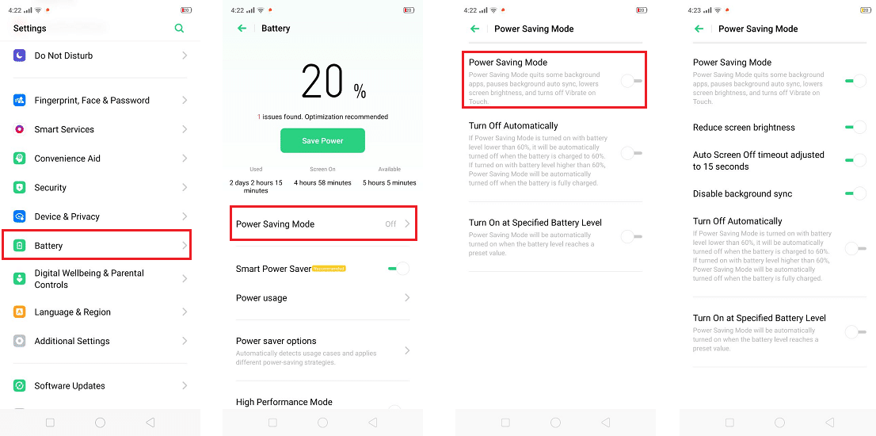The width and height of the screenshot is (876, 436).
Task: Open Digital Wellbeing & Parental Controls
Action: pos(89,278)
